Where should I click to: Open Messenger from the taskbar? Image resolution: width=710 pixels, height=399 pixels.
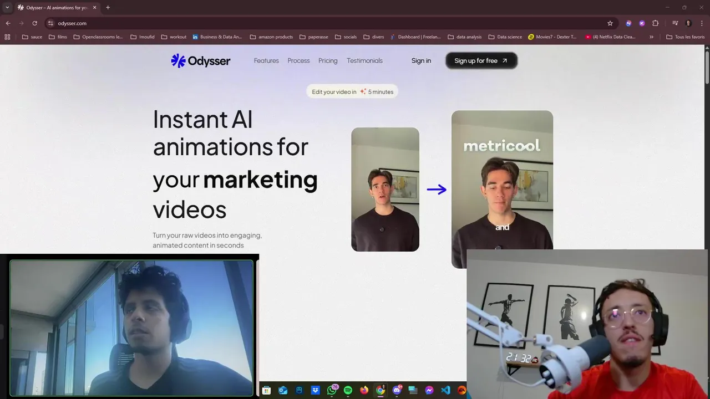coord(429,390)
